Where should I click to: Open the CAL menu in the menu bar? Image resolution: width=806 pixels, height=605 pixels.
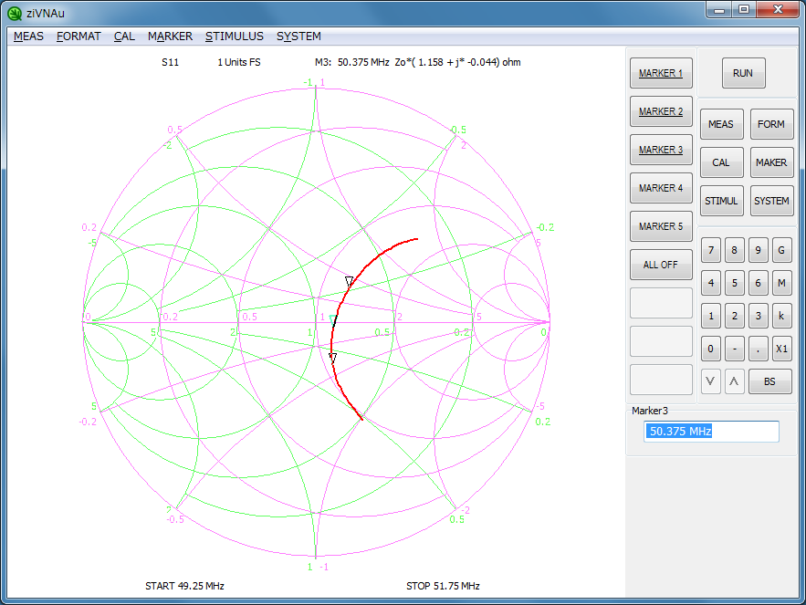tap(124, 37)
